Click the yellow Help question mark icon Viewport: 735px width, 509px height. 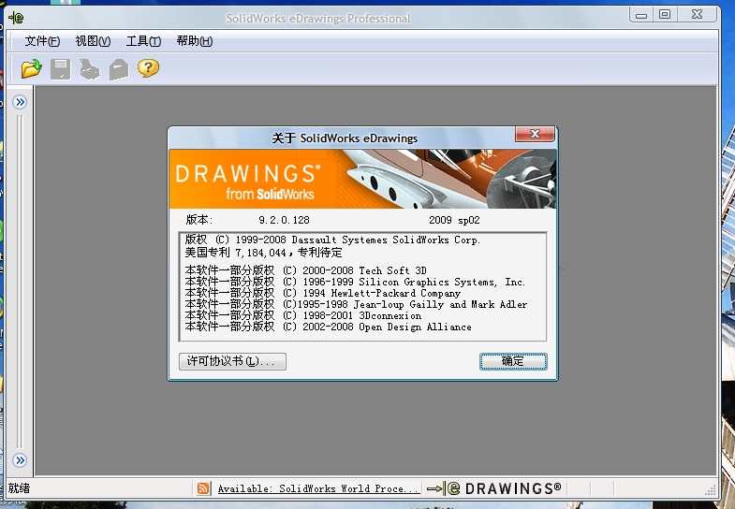pos(148,68)
